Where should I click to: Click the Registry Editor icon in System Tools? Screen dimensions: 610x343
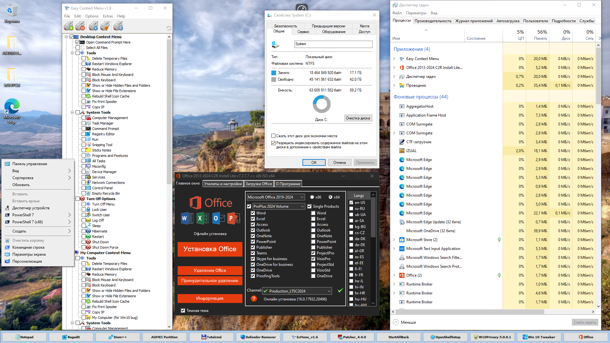pyautogui.click(x=88, y=134)
